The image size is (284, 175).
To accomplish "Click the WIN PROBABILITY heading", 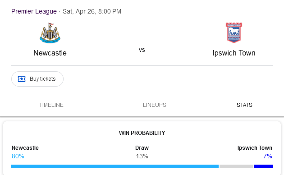I will pyautogui.click(x=142, y=133).
